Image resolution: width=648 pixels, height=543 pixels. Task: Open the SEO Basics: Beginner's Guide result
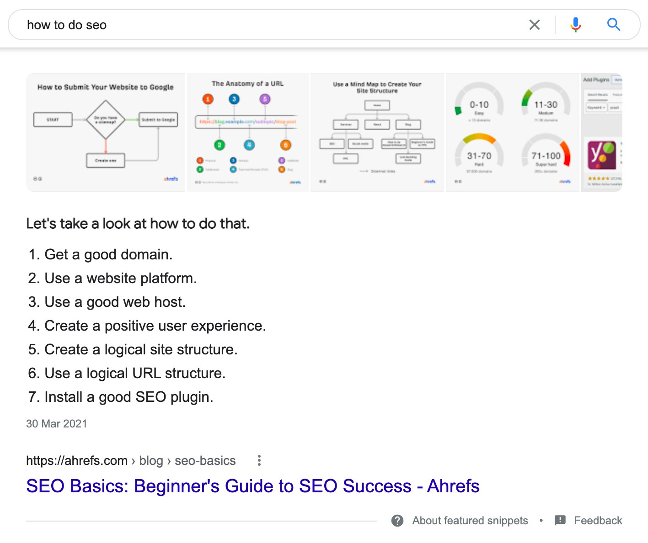point(252,486)
